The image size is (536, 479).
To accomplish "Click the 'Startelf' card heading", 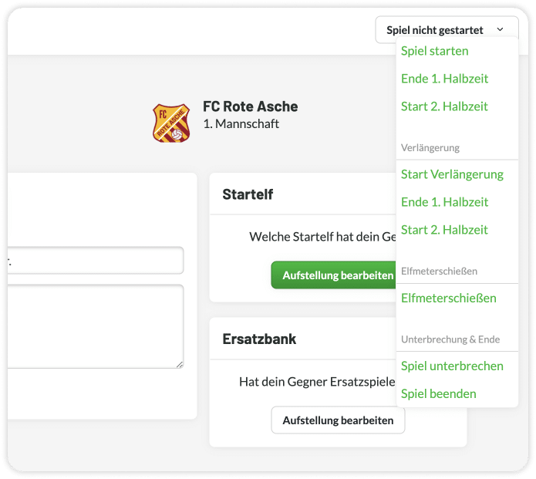I will 248,194.
